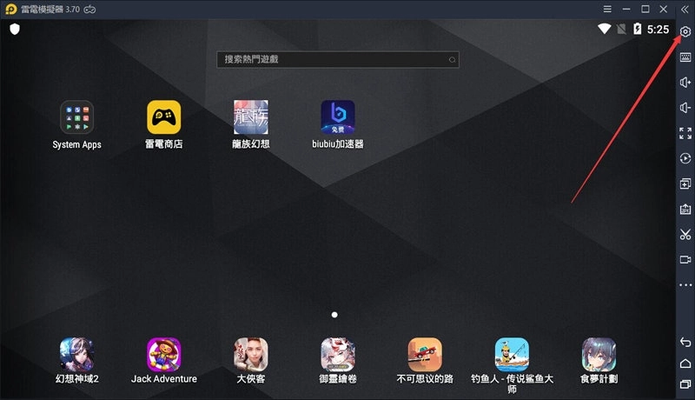The height and width of the screenshot is (400, 695).
Task: Start video recording from the sidebar
Action: click(685, 260)
